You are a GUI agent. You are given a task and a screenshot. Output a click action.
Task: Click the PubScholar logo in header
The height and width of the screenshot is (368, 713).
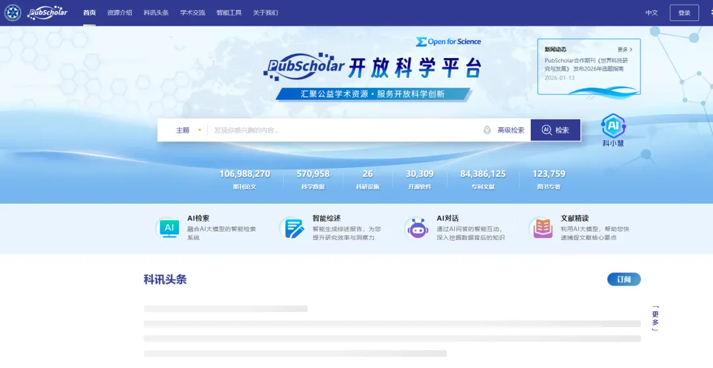pyautogui.click(x=48, y=13)
